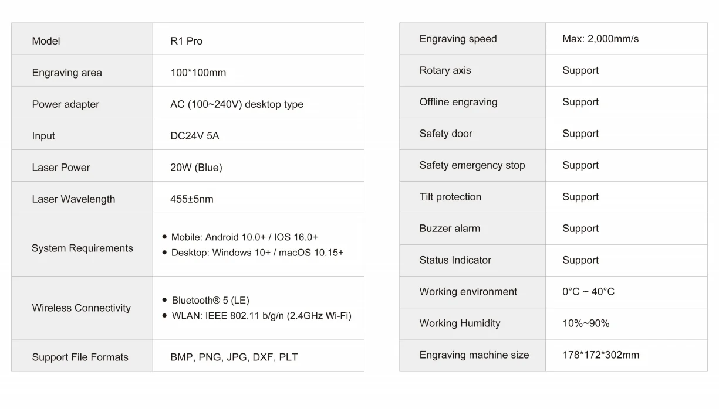
Task: Select the Power adapter row label
Action: [66, 104]
